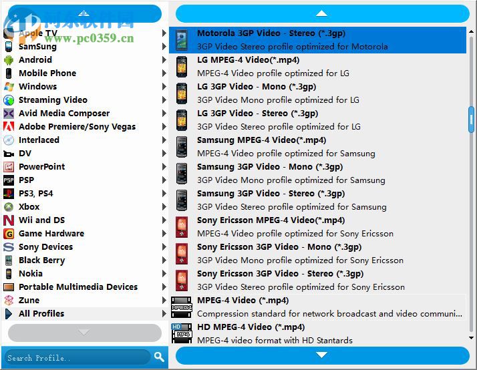Click the Windows flag icon
Viewport: 477px width, 370px height.
pos(9,87)
